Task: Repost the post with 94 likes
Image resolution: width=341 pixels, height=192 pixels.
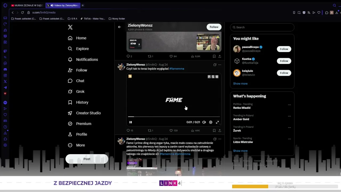Action: pos(150,56)
